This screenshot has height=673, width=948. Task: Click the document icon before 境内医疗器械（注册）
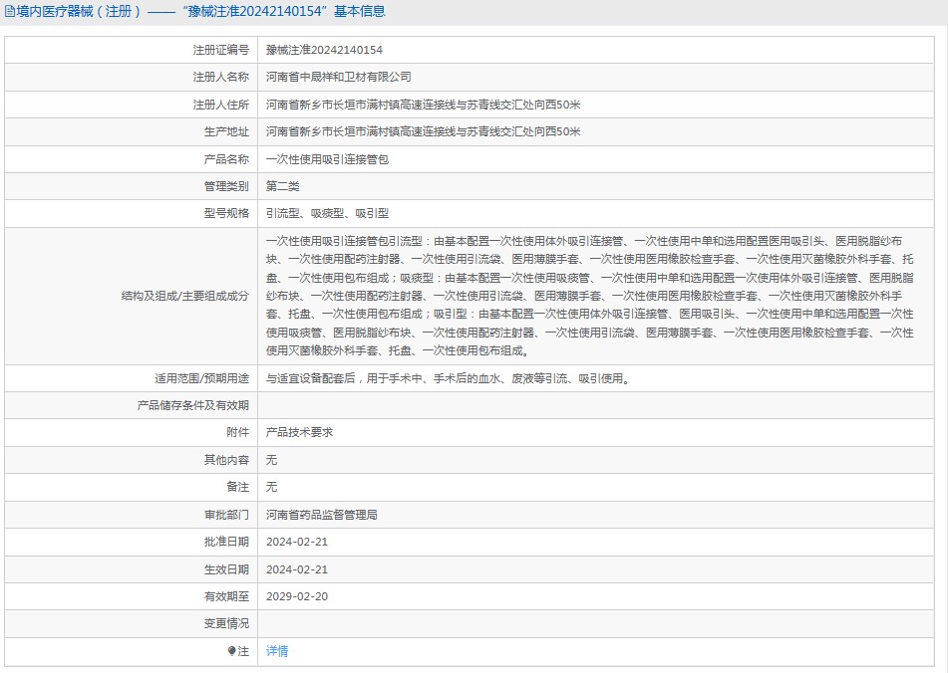[10, 11]
